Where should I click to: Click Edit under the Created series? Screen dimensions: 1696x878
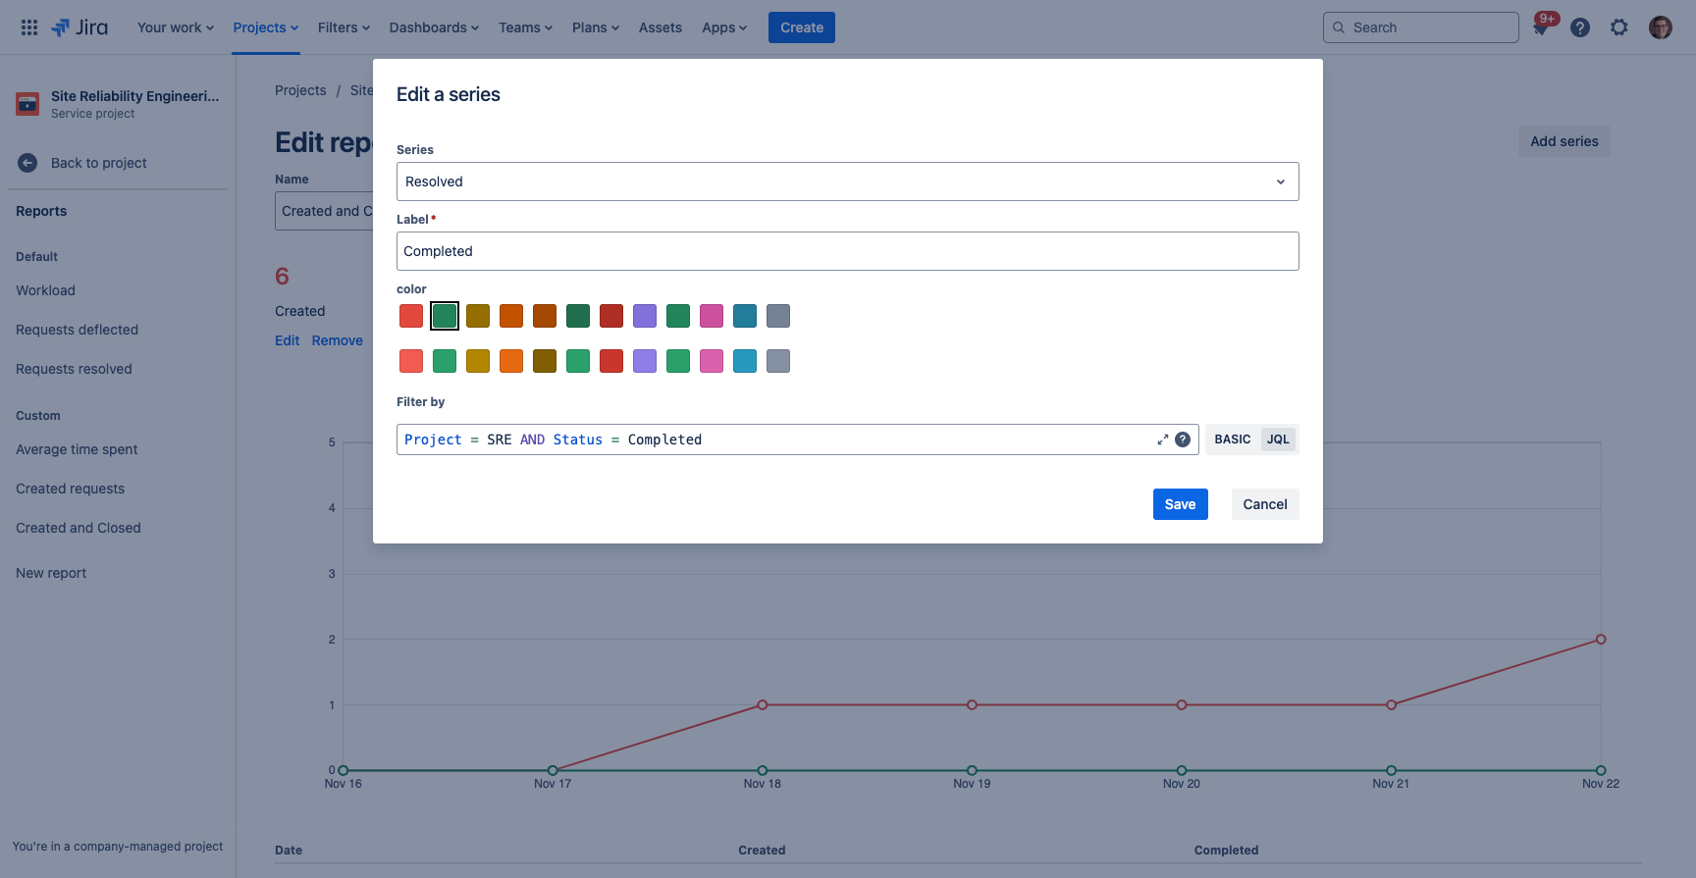coord(287,340)
